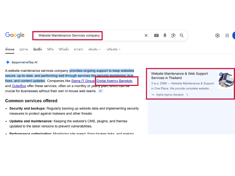Open the Google apps grid
This screenshot has height=176, width=235.
227,35
